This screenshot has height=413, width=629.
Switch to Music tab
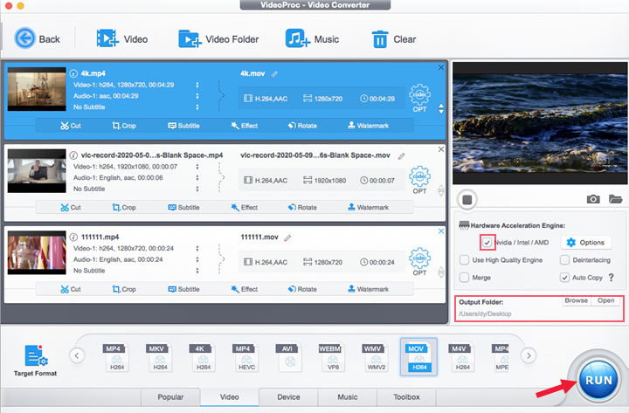[x=348, y=397]
